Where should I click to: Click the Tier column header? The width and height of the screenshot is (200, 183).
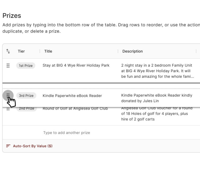pyautogui.click(x=21, y=51)
